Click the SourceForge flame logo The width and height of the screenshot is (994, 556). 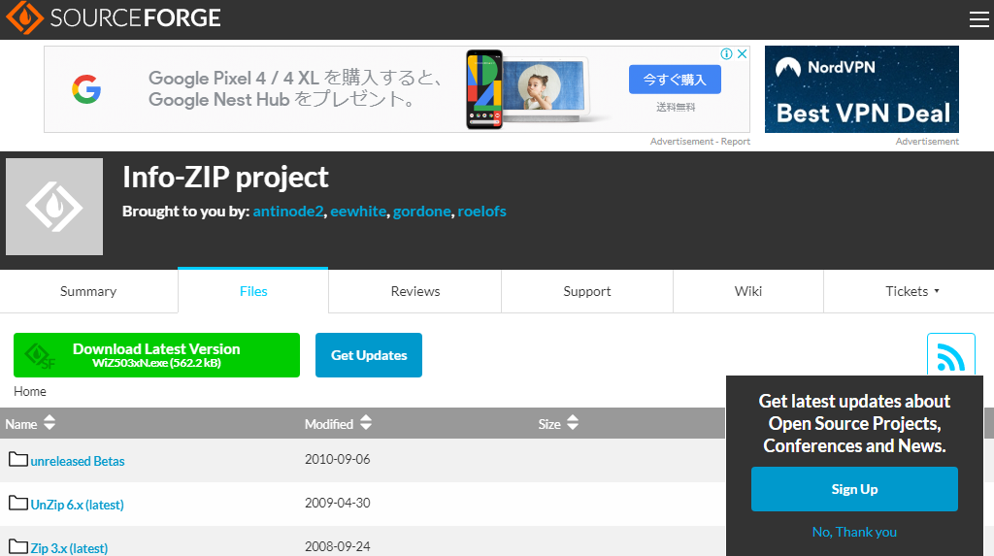click(24, 17)
